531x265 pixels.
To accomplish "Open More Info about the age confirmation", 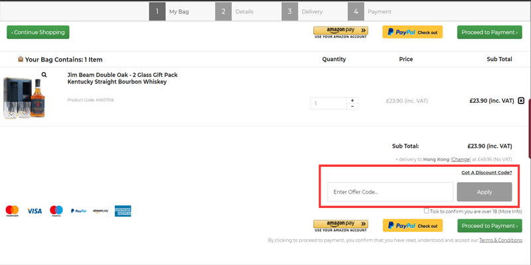I will coord(510,211).
